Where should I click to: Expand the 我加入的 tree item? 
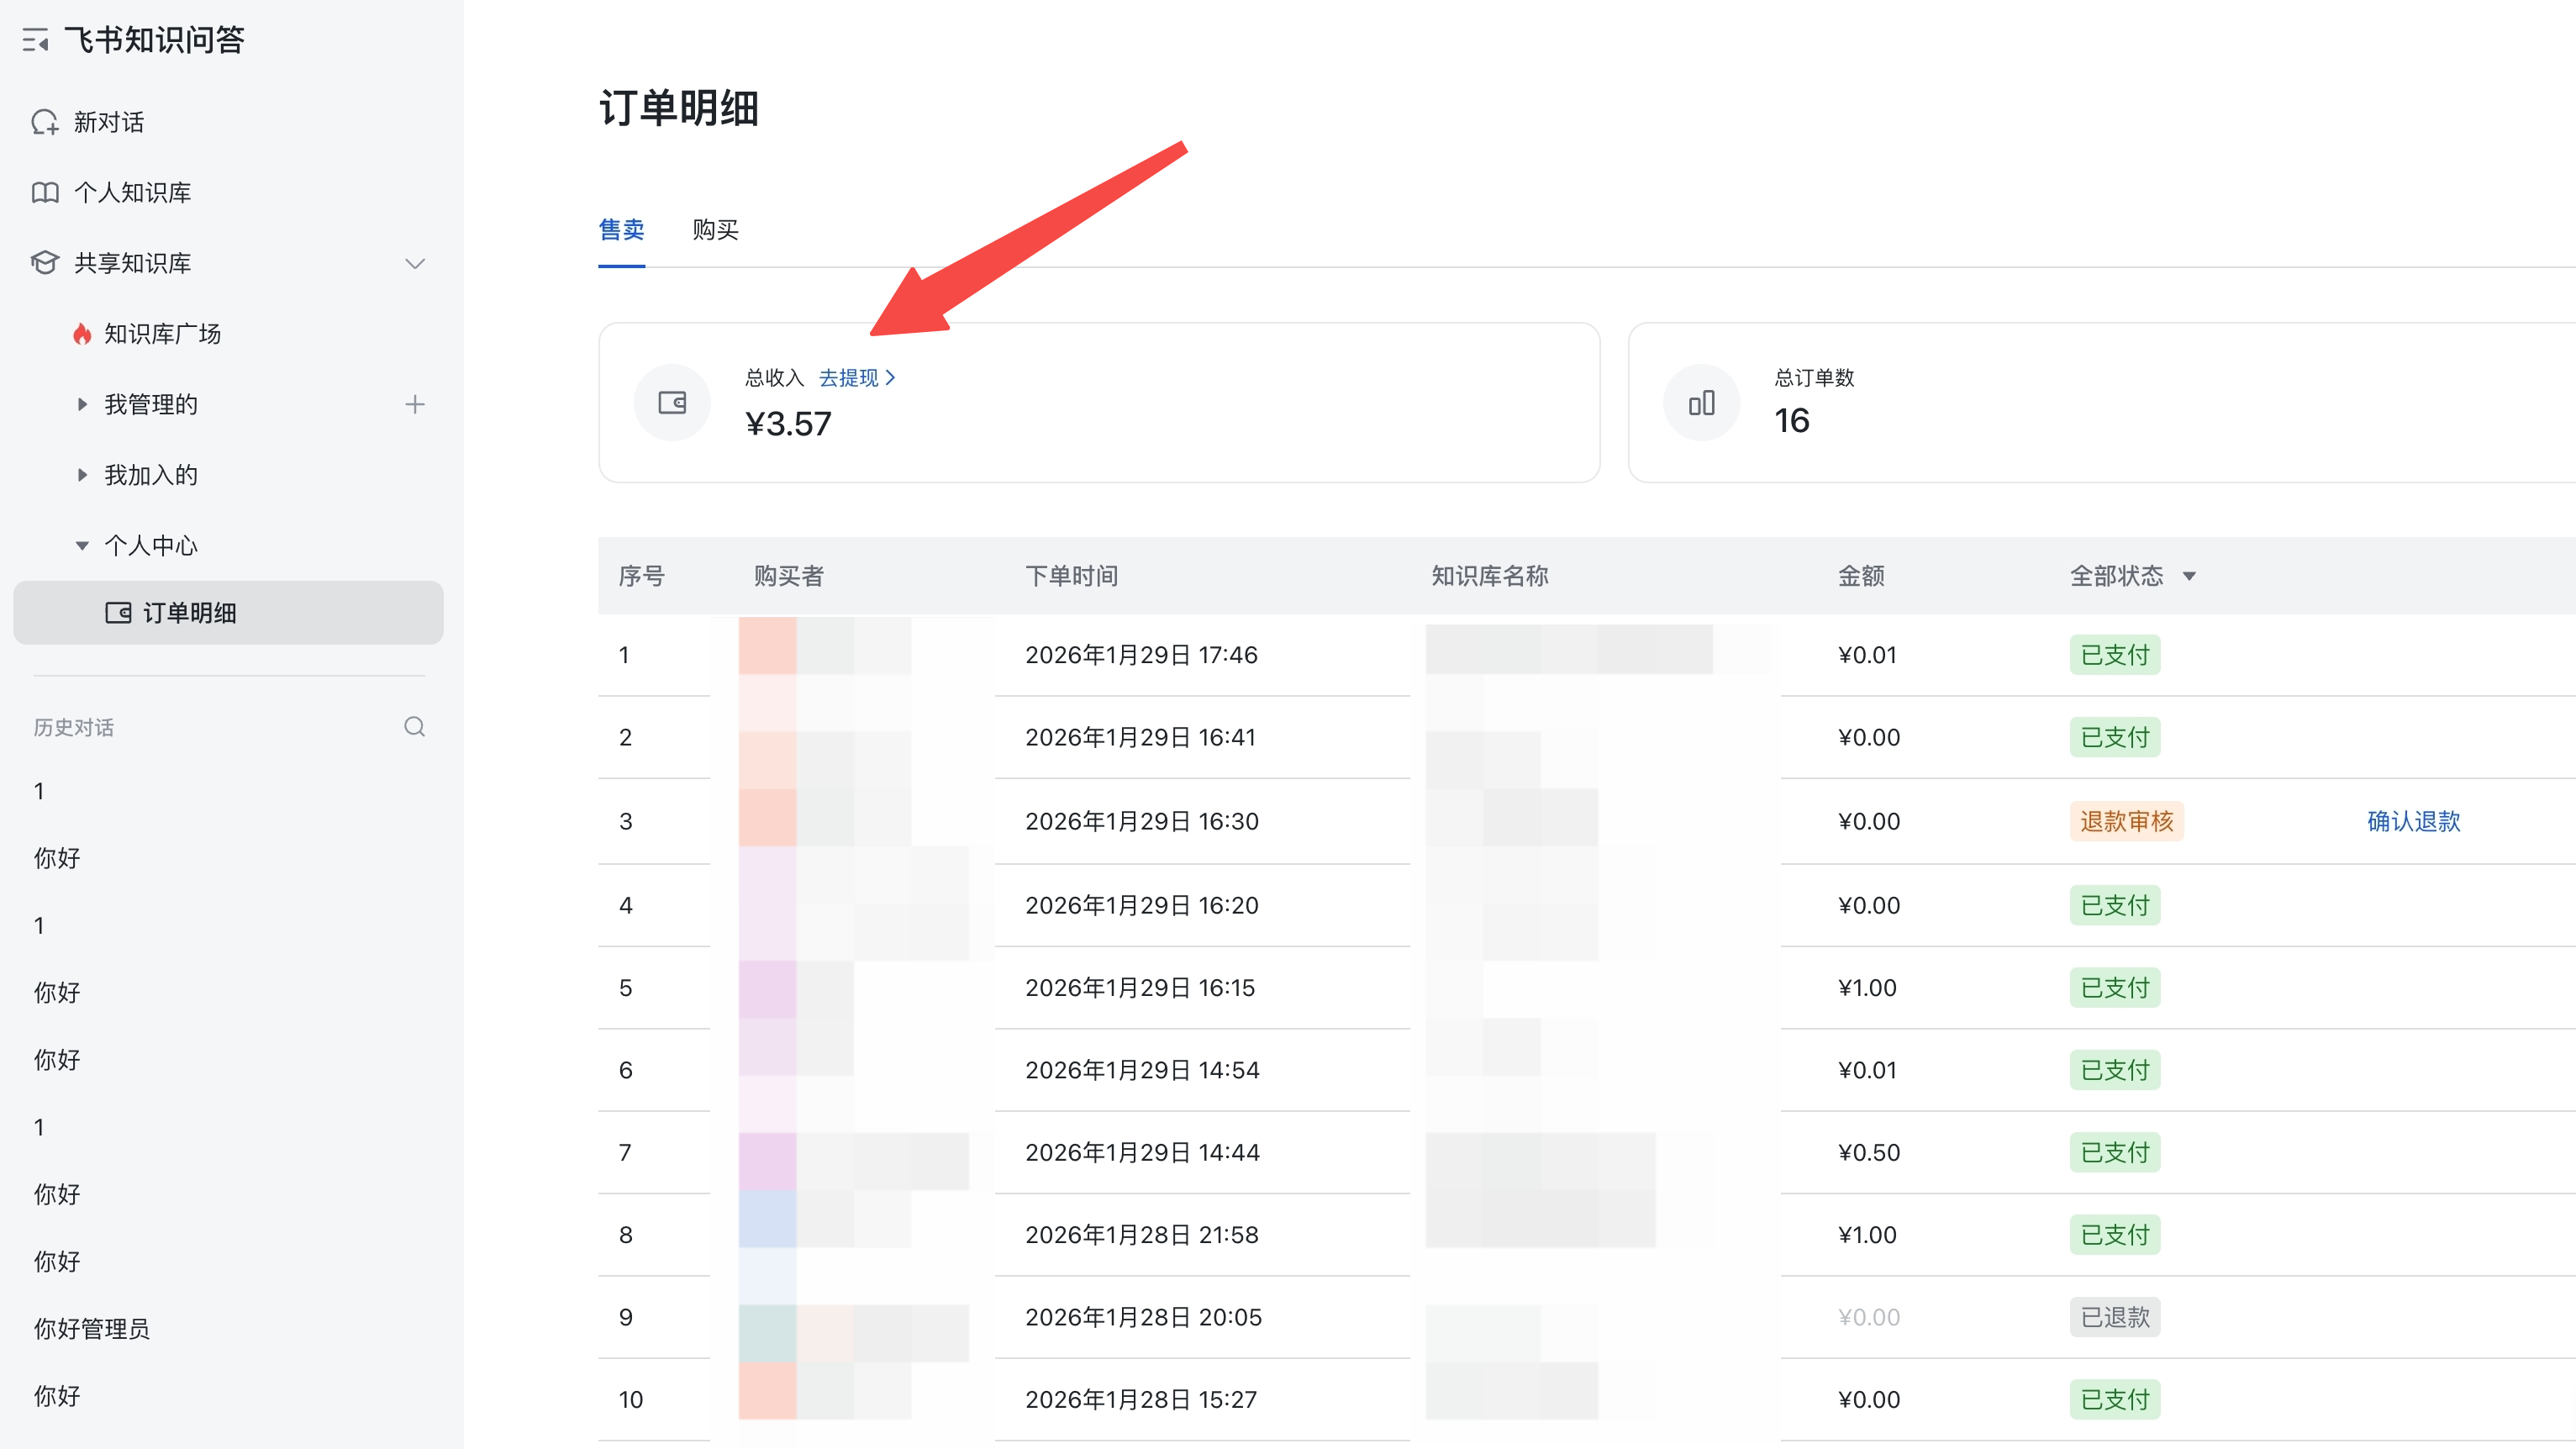82,475
